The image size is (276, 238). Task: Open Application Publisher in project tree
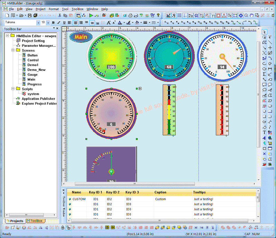coord(38,99)
